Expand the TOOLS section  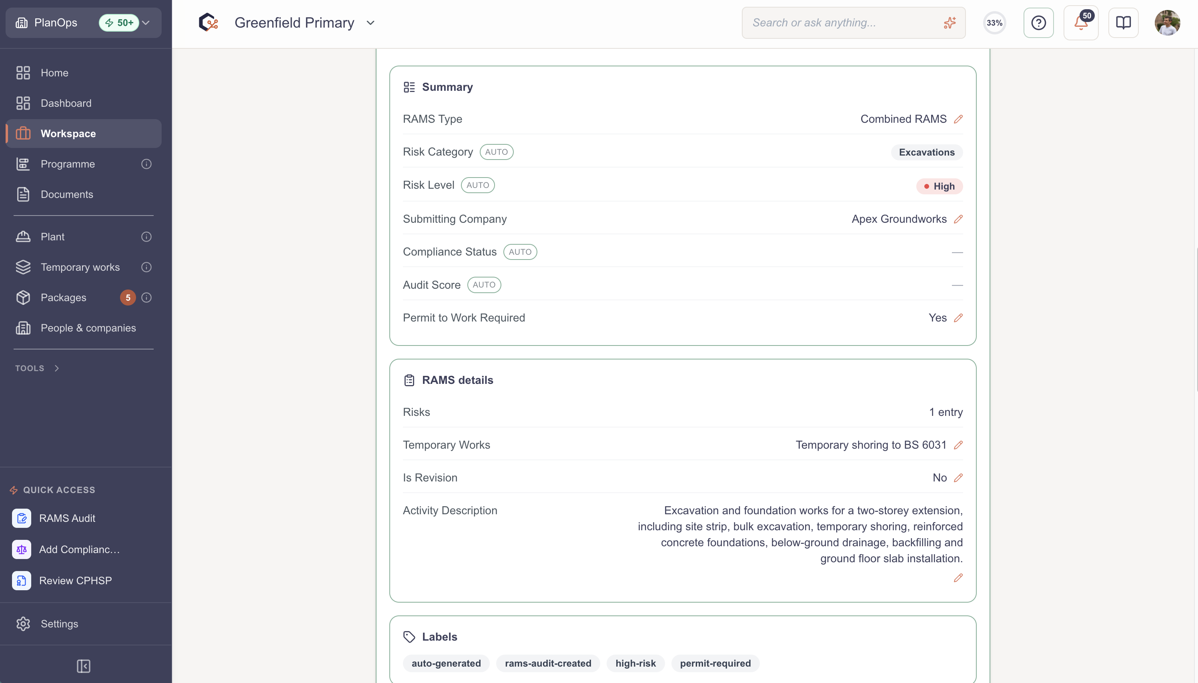37,368
